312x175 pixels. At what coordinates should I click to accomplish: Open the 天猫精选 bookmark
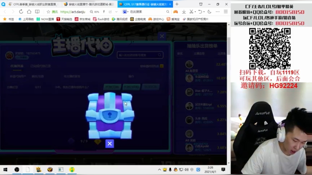(64, 19)
